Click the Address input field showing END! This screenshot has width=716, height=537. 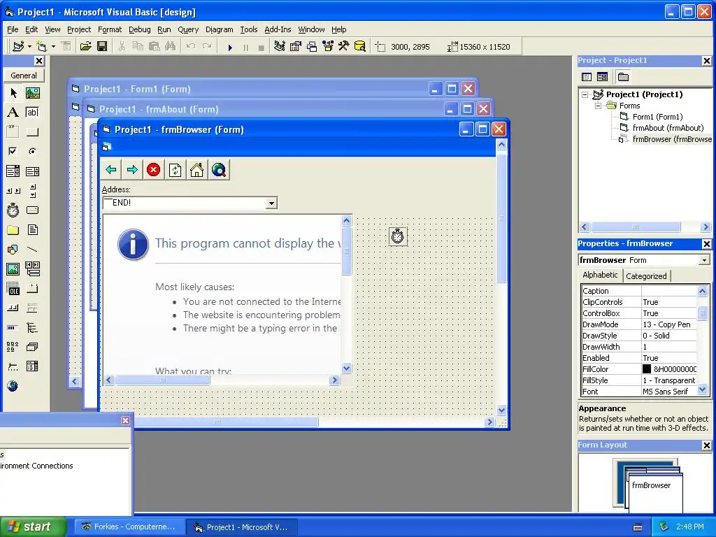click(185, 203)
